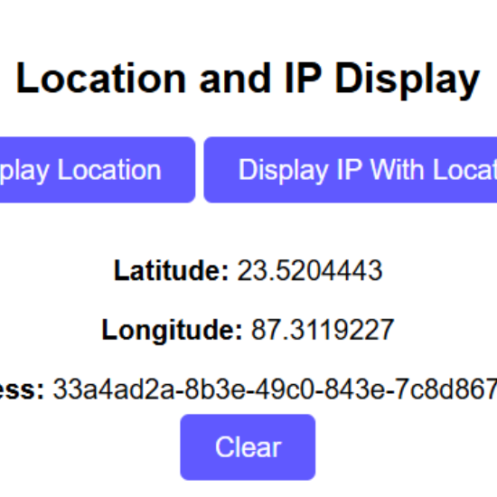Select the Display IP With Location button
The width and height of the screenshot is (497, 497).
point(351,170)
